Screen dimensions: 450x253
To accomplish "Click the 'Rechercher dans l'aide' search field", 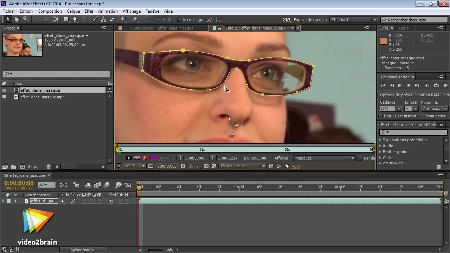I will click(414, 20).
